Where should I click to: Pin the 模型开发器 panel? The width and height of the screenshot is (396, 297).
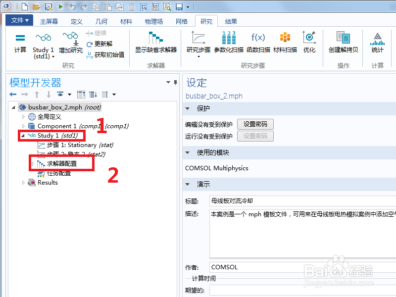point(176,82)
